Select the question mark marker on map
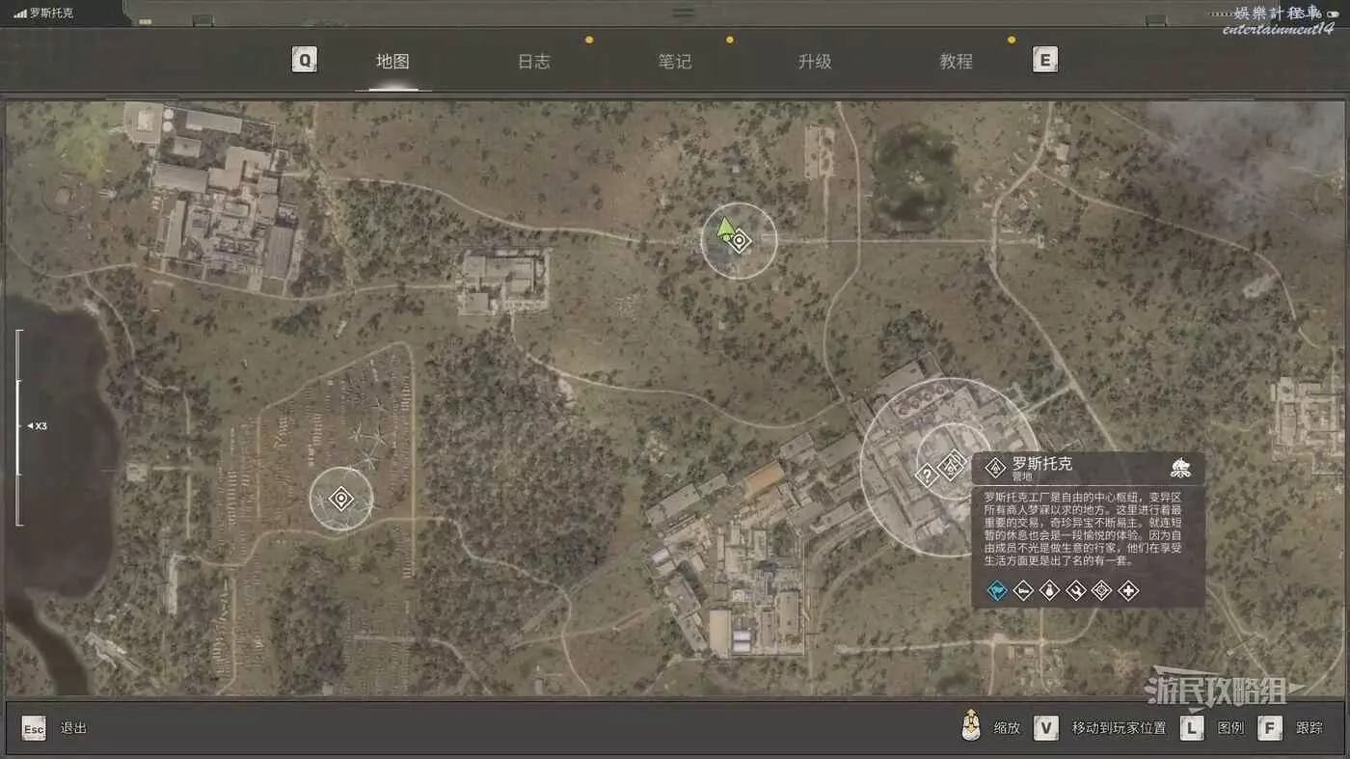Image resolution: width=1350 pixels, height=759 pixels. point(927,474)
